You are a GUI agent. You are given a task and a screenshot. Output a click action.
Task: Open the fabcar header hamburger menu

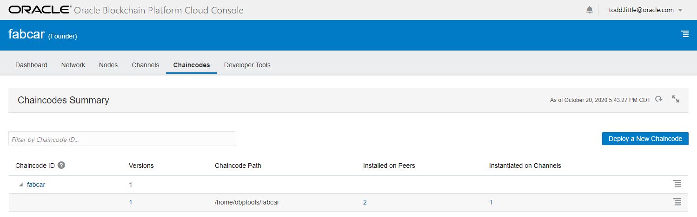tap(684, 34)
